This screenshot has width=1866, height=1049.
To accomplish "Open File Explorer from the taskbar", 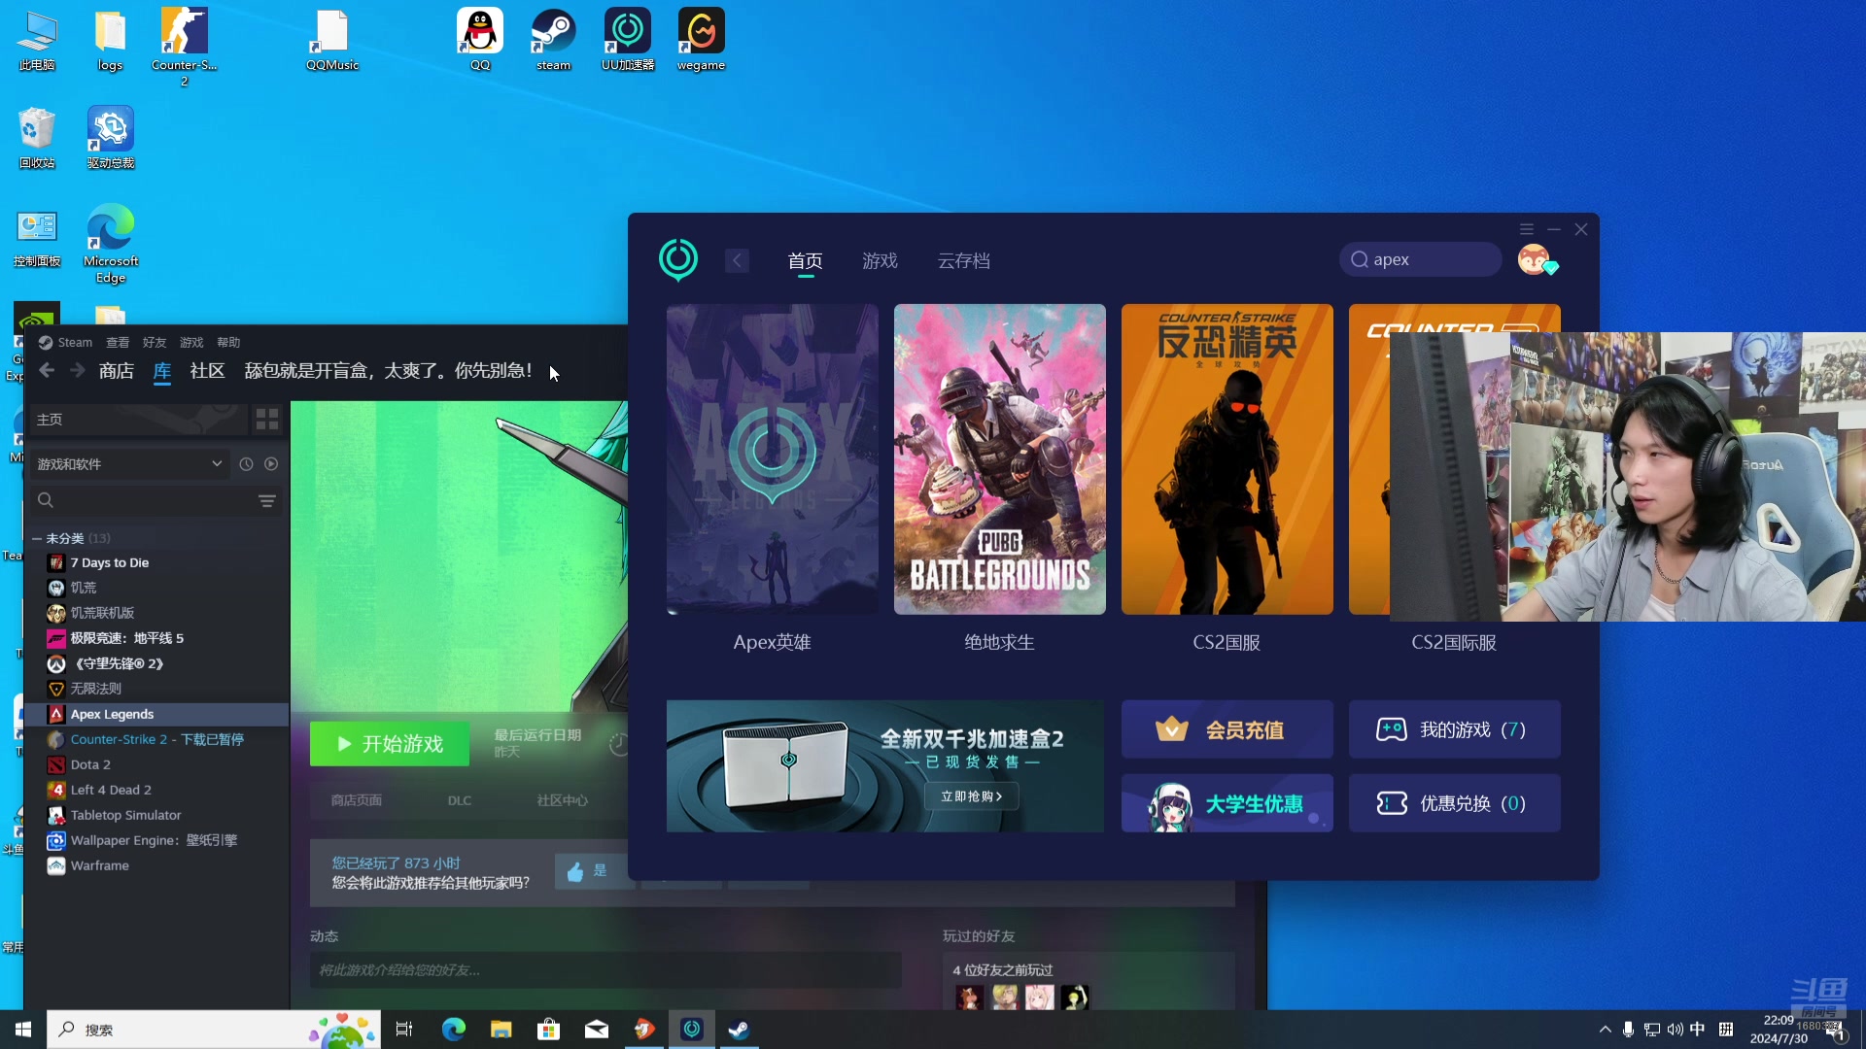I will [501, 1030].
